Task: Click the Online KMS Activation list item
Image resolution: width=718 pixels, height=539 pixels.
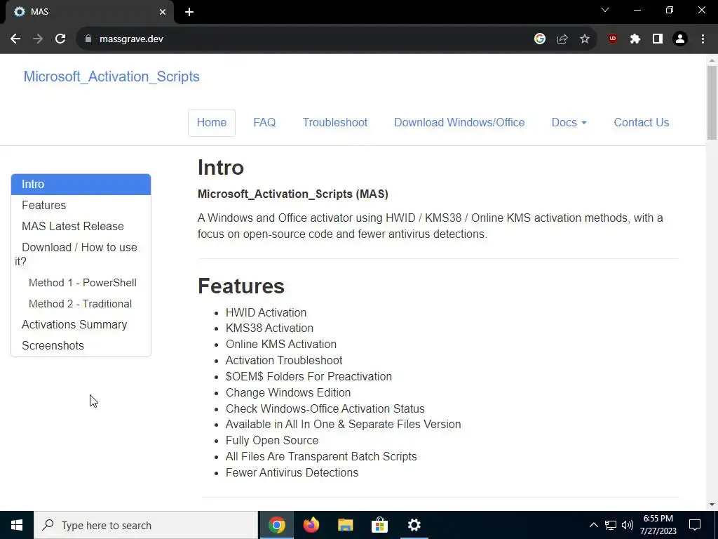Action: coord(280,344)
